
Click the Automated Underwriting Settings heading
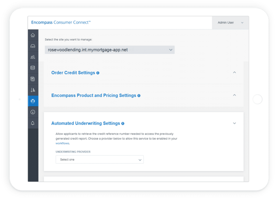click(x=86, y=123)
